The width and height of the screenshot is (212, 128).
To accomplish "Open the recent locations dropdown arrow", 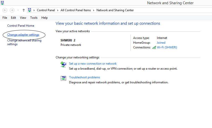I will pyautogui.click(x=18, y=10).
